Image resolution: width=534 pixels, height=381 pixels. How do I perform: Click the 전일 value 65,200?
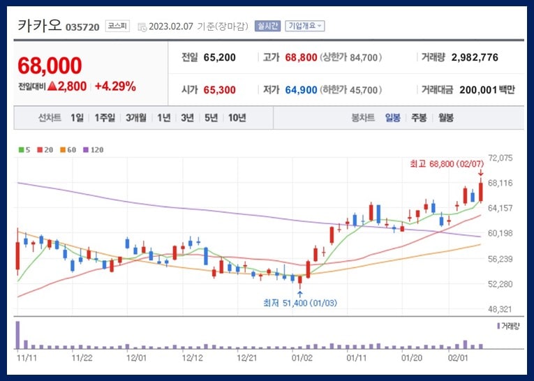tap(220, 57)
